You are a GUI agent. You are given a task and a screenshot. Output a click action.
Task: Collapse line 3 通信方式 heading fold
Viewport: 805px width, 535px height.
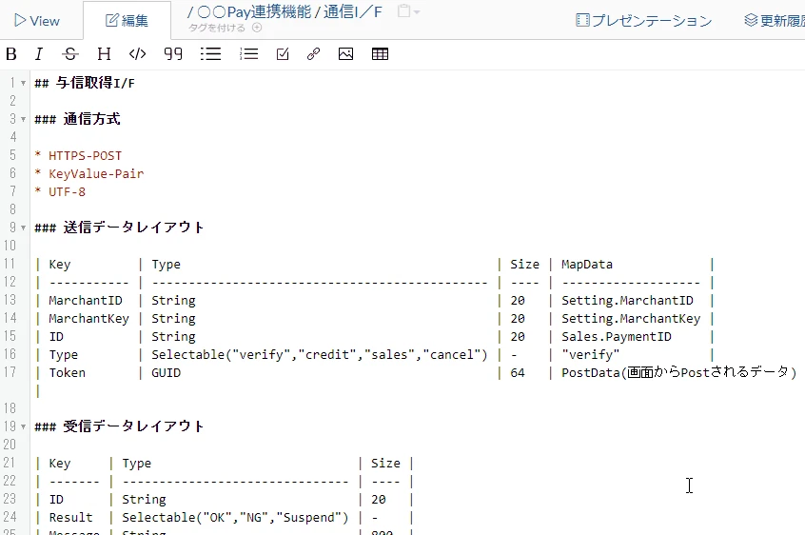tap(23, 119)
